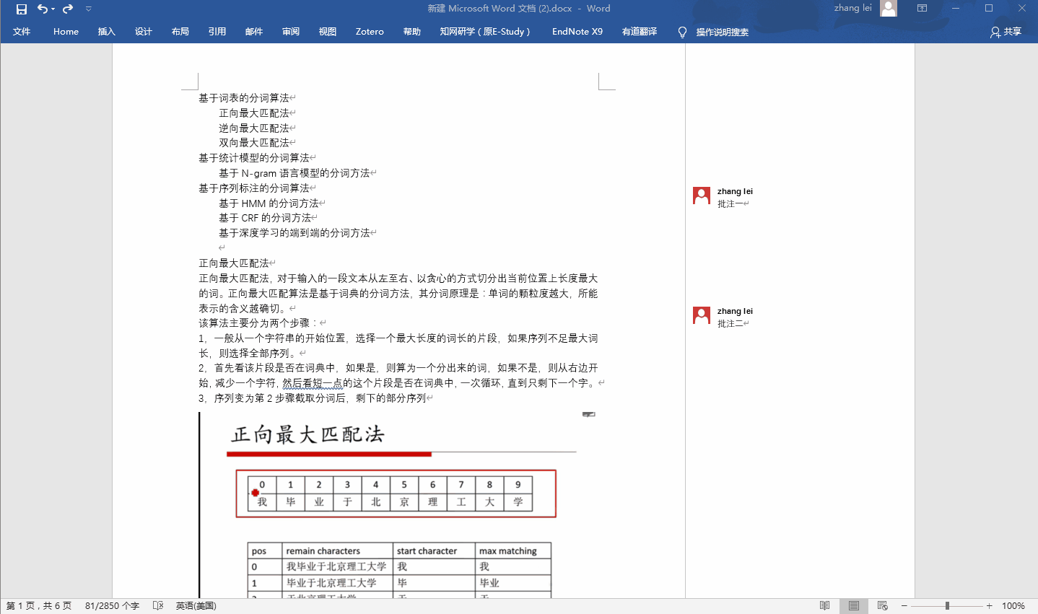Select comment 批注一 by zhang lei

733,203
